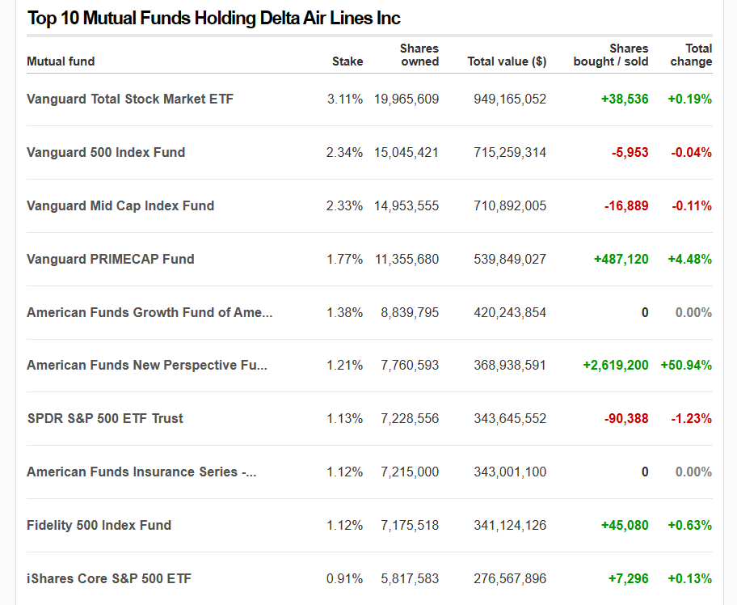
Task: Select the -90,388 shares sold value
Action: point(626,419)
